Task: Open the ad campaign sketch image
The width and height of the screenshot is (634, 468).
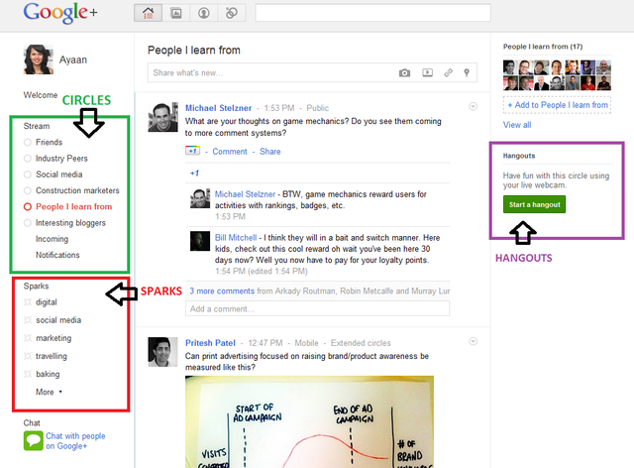Action: (x=309, y=421)
